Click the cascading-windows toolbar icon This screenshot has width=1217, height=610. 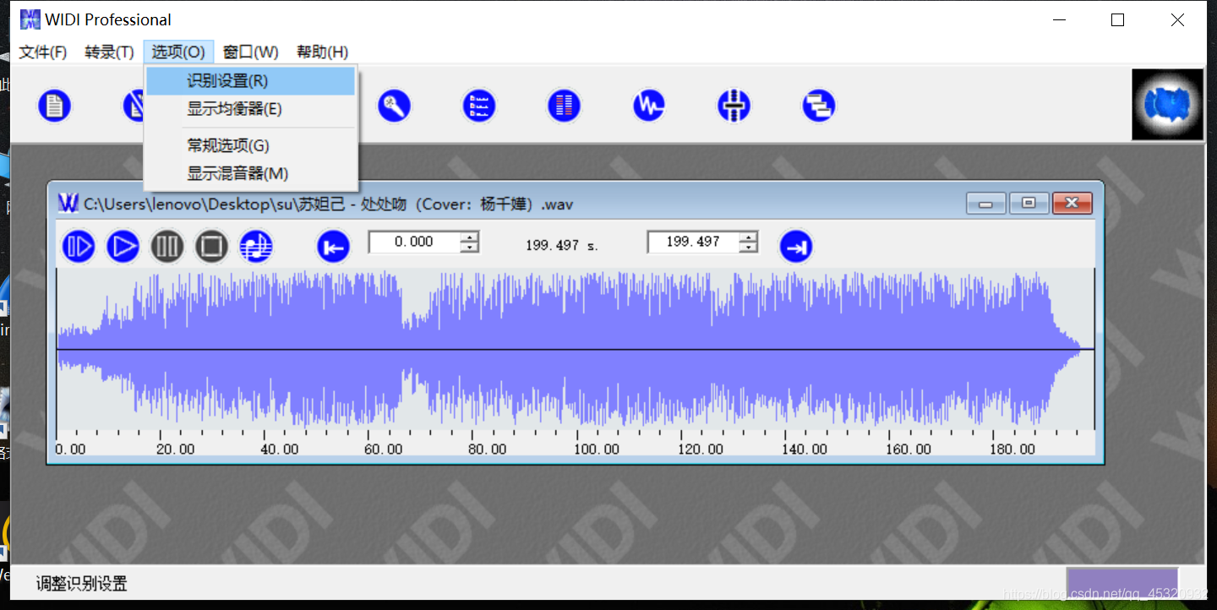(818, 106)
